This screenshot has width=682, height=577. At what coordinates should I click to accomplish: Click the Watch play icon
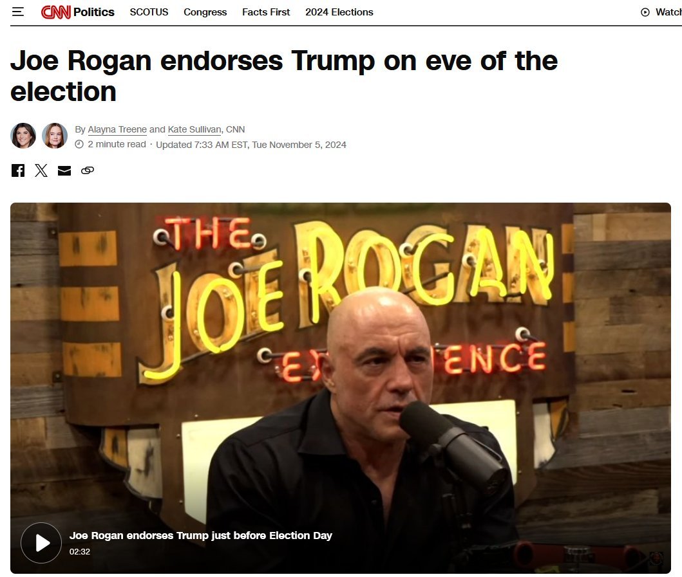645,12
